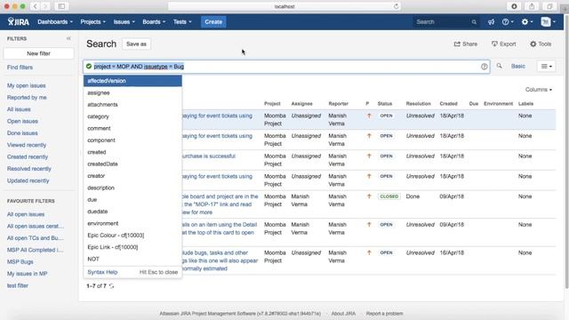Open the user profile avatar menu
The image size is (569, 320).
coord(548,21)
